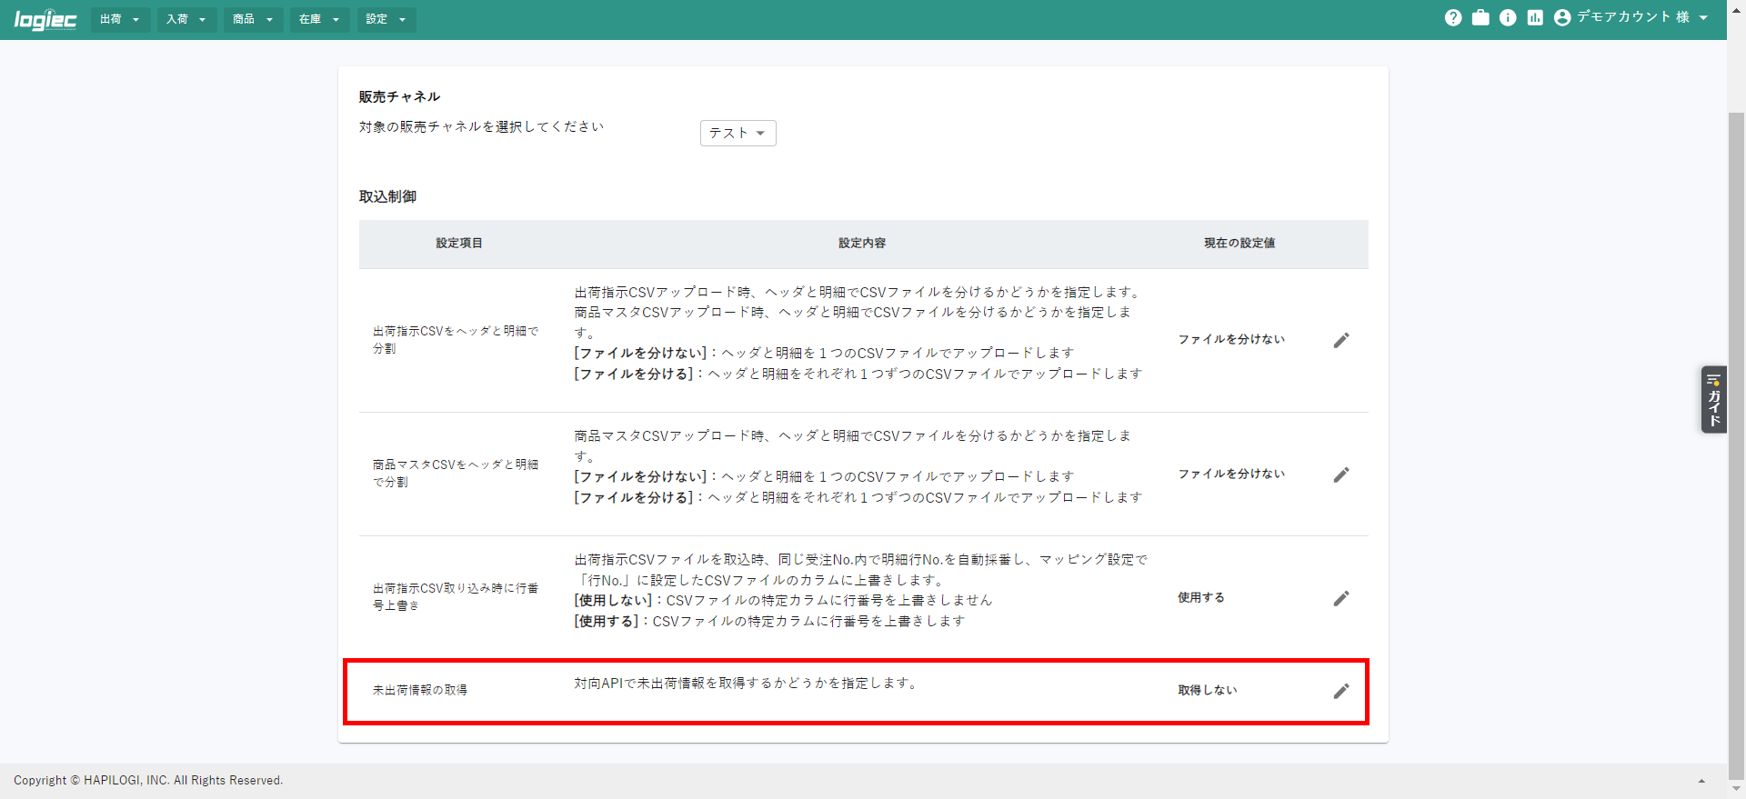Image resolution: width=1746 pixels, height=799 pixels.
Task: Open the 入荷 menu
Action: 186,19
